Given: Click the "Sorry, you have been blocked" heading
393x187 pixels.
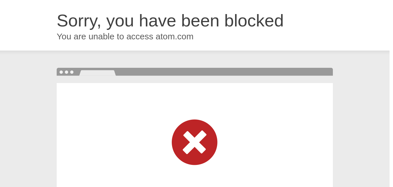Looking at the screenshot, I should click(x=170, y=21).
